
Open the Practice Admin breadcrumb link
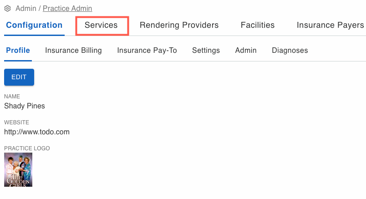click(x=67, y=9)
